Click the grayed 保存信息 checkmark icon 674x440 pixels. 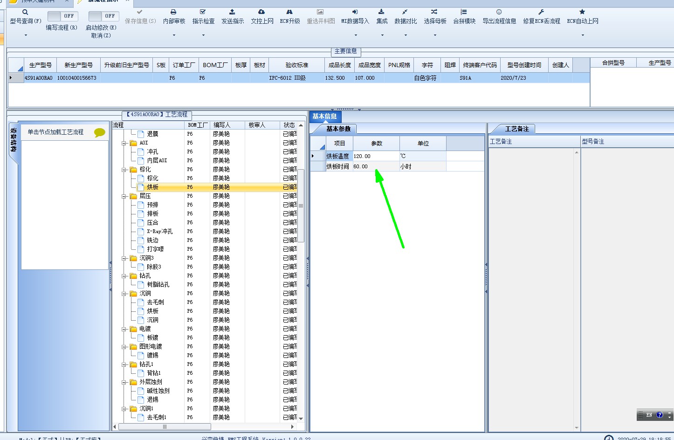point(140,12)
